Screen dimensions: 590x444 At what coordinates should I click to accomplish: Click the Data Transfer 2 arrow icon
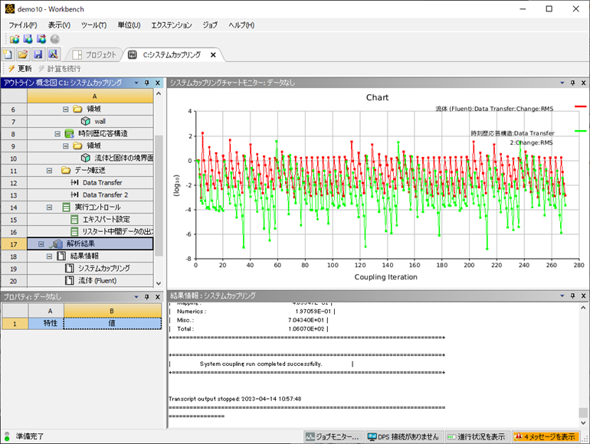click(75, 194)
